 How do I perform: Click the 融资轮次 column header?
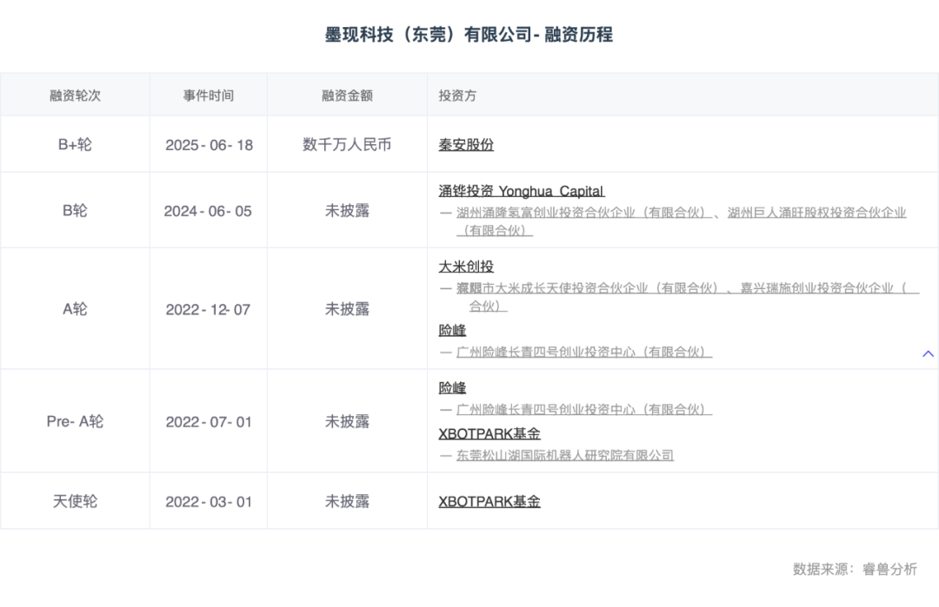pos(75,95)
